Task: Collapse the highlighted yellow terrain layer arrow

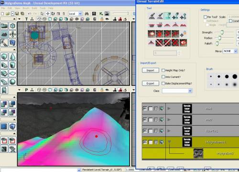Action: click(x=169, y=142)
